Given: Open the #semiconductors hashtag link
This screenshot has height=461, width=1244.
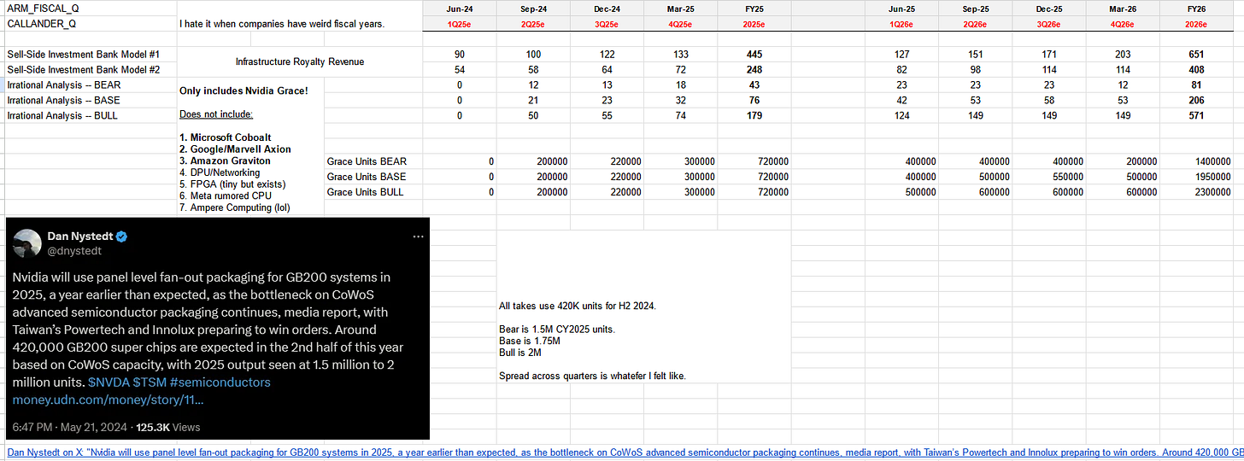Looking at the screenshot, I should [220, 382].
